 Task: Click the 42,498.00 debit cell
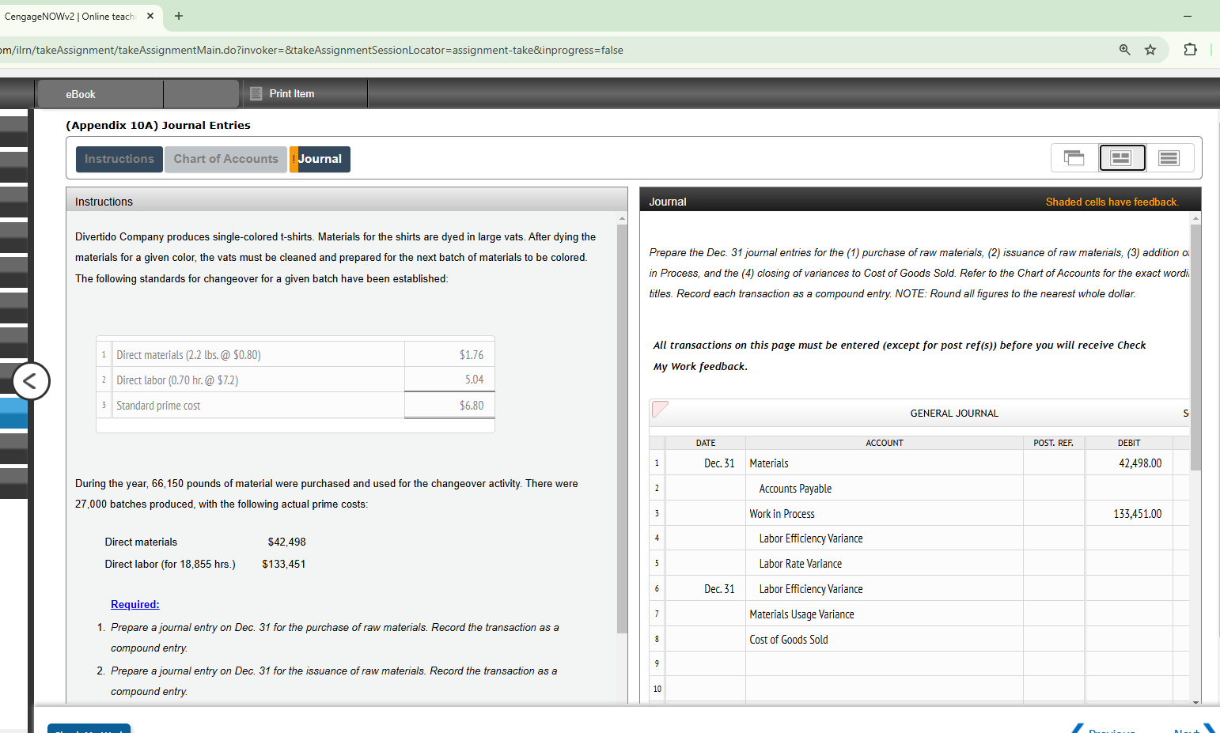point(1129,463)
